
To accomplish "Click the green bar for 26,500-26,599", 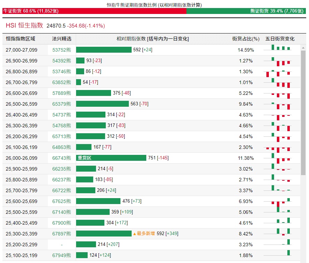I will (102, 104).
